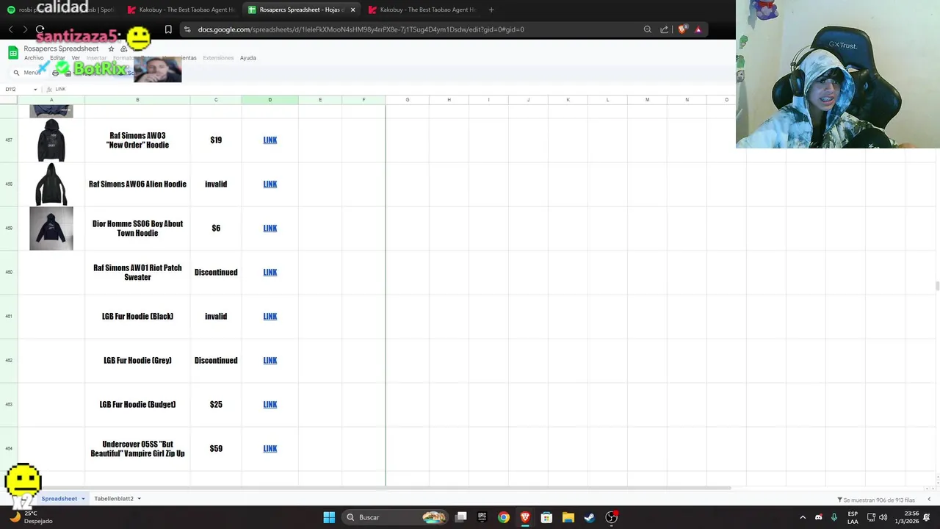Open Microsoft Store from the taskbar

(x=546, y=517)
